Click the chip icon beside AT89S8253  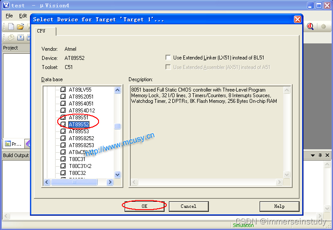(63, 145)
